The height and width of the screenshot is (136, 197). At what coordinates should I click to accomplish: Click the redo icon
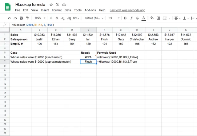(15, 18)
